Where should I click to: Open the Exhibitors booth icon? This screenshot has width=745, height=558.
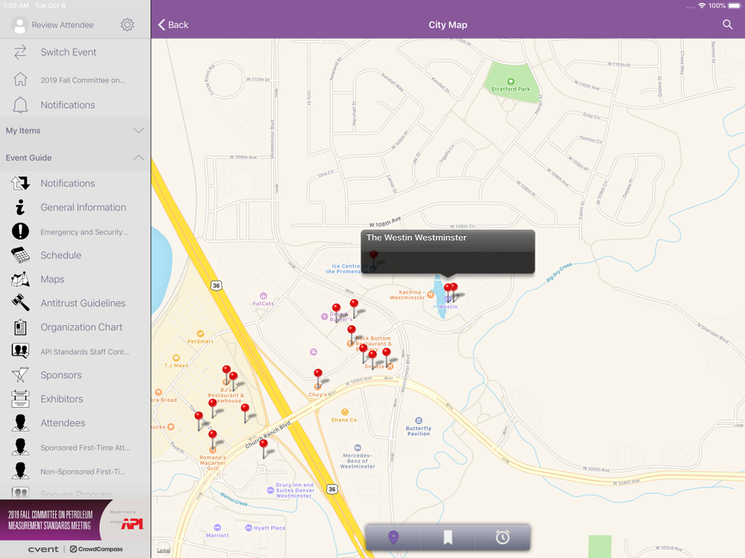click(x=20, y=399)
